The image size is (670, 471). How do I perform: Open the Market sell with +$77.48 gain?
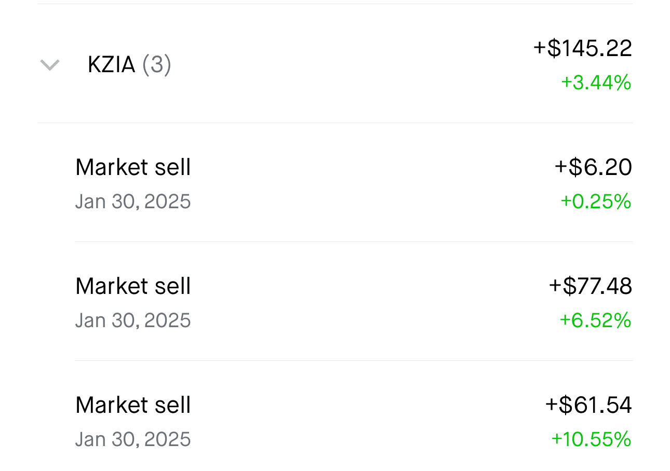[133, 286]
